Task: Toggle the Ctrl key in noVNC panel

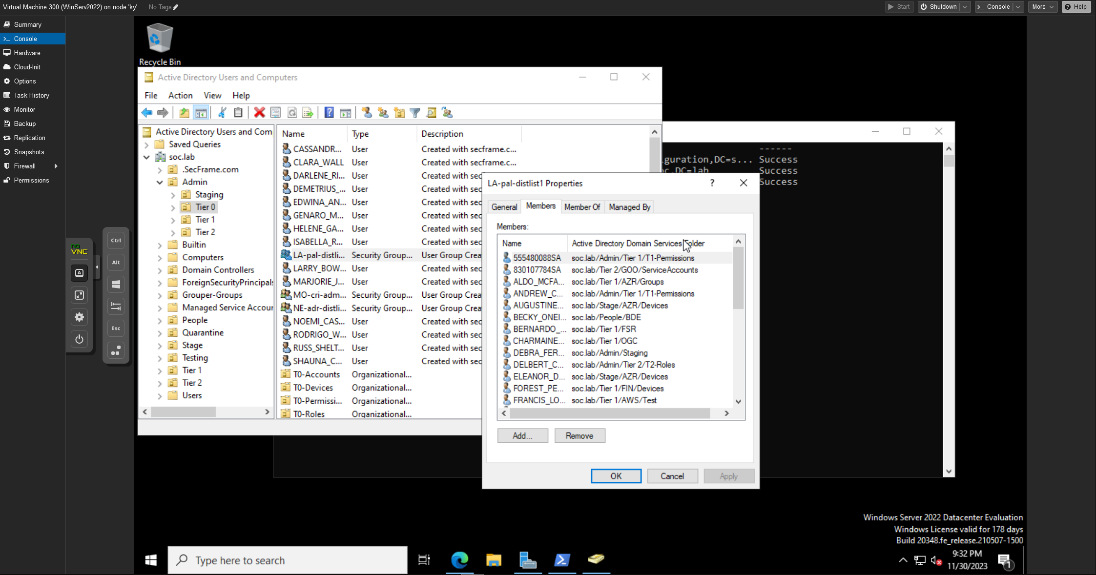Action: (116, 240)
